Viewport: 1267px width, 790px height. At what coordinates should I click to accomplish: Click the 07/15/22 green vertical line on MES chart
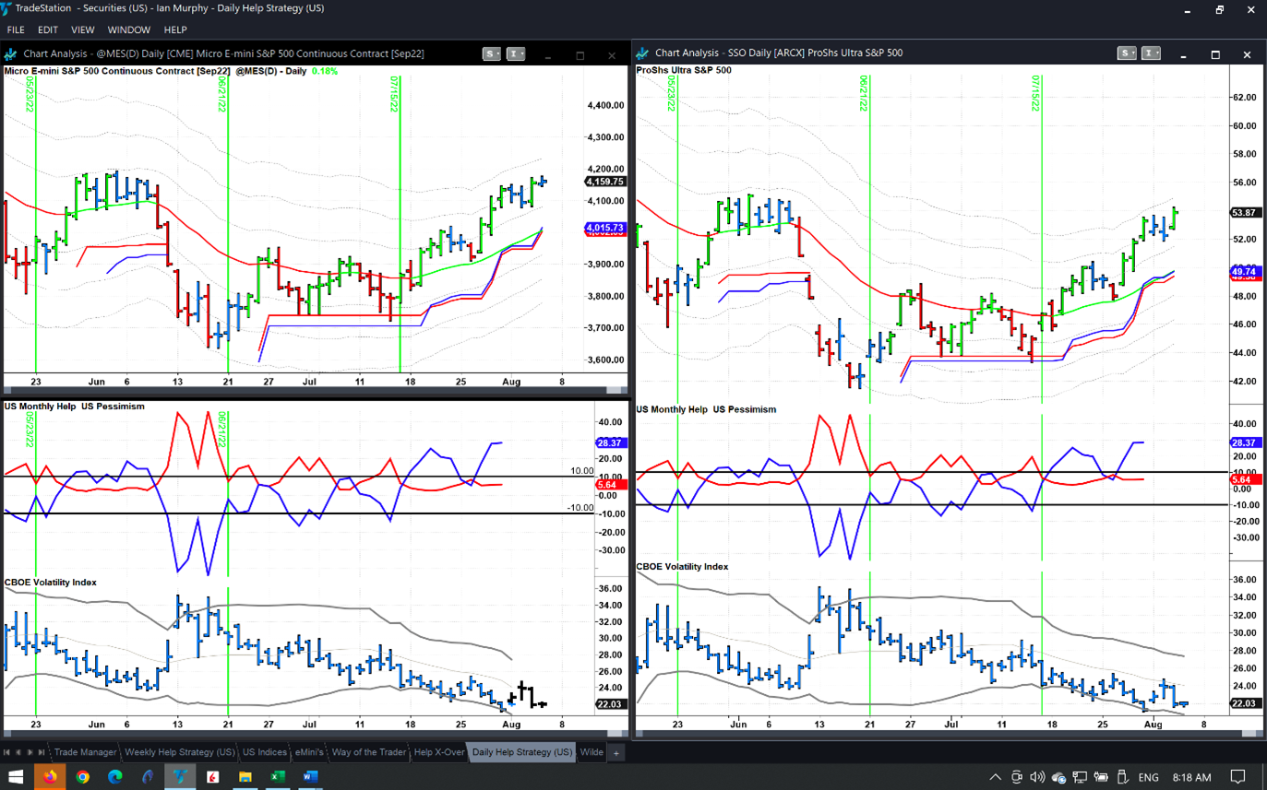tap(400, 230)
